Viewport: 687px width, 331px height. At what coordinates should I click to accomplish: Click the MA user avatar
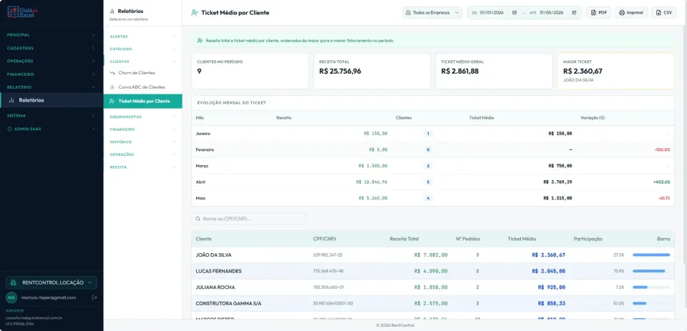coord(11,297)
